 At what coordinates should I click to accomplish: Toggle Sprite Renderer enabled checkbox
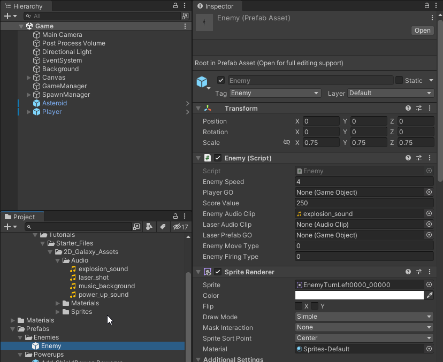(218, 272)
